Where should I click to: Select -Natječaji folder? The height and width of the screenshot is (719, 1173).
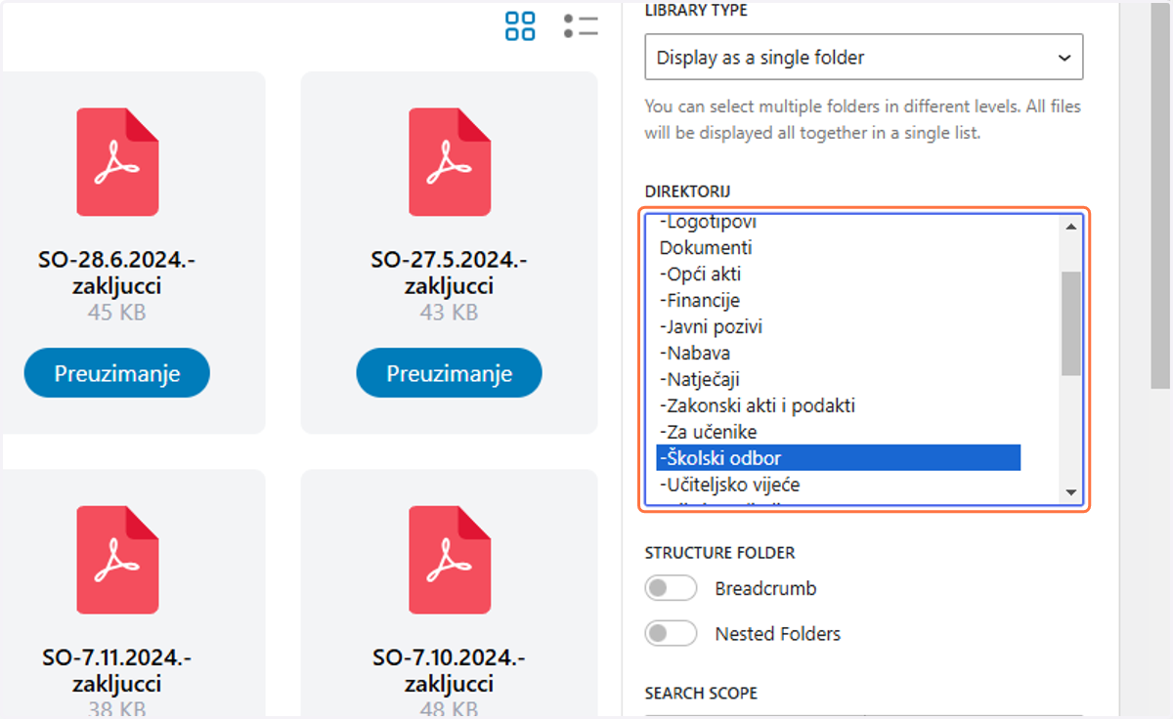tap(839, 380)
